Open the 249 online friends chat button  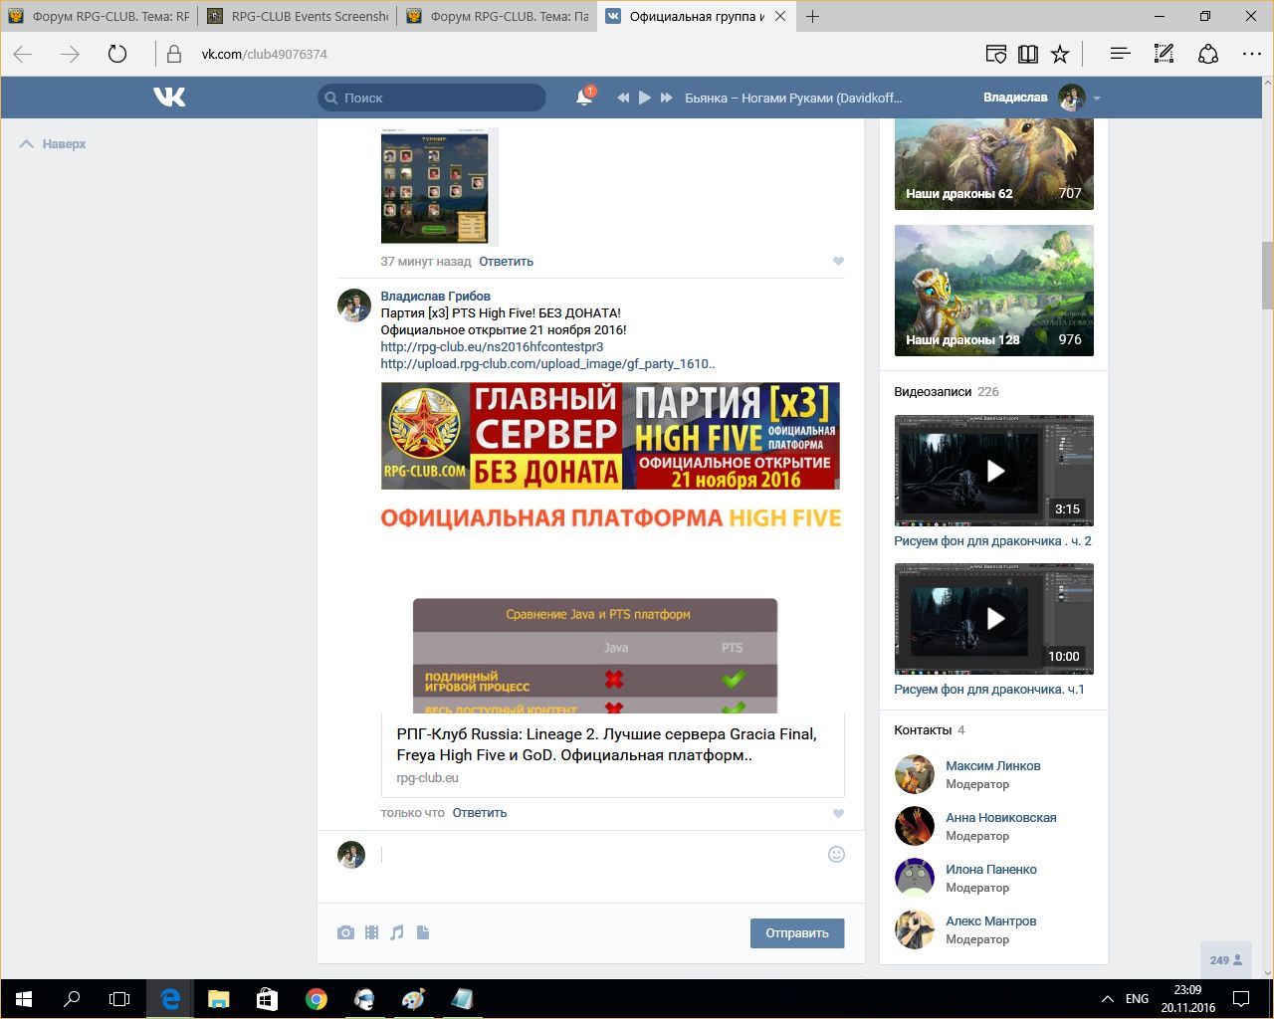pyautogui.click(x=1225, y=960)
